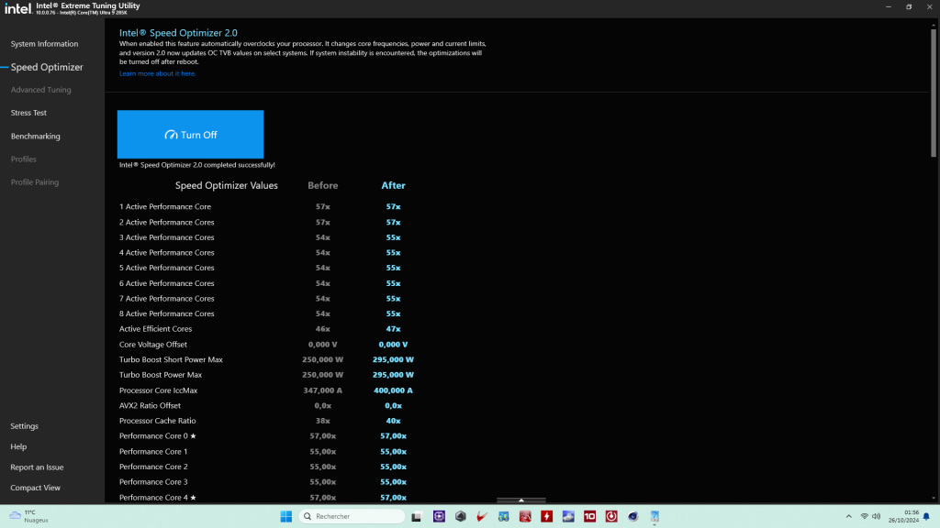The height and width of the screenshot is (528, 940).
Task: Open the red '10' app in the taskbar
Action: (590, 516)
